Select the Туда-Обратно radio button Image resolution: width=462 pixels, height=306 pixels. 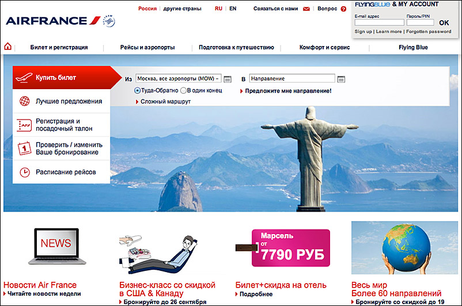[137, 91]
